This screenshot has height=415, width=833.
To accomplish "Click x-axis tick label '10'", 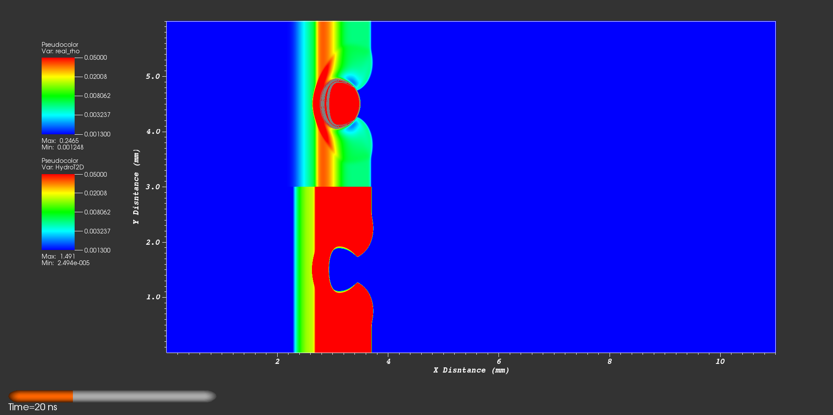I will point(720,361).
